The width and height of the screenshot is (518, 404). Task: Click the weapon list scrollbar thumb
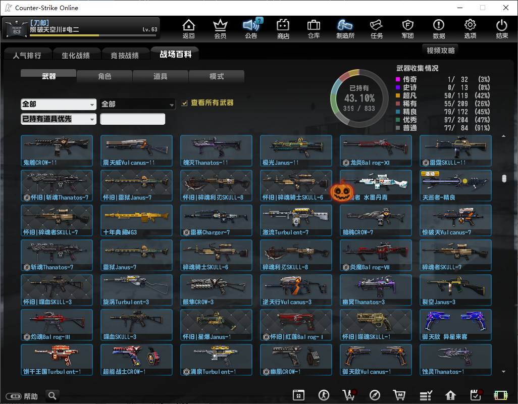(x=504, y=178)
